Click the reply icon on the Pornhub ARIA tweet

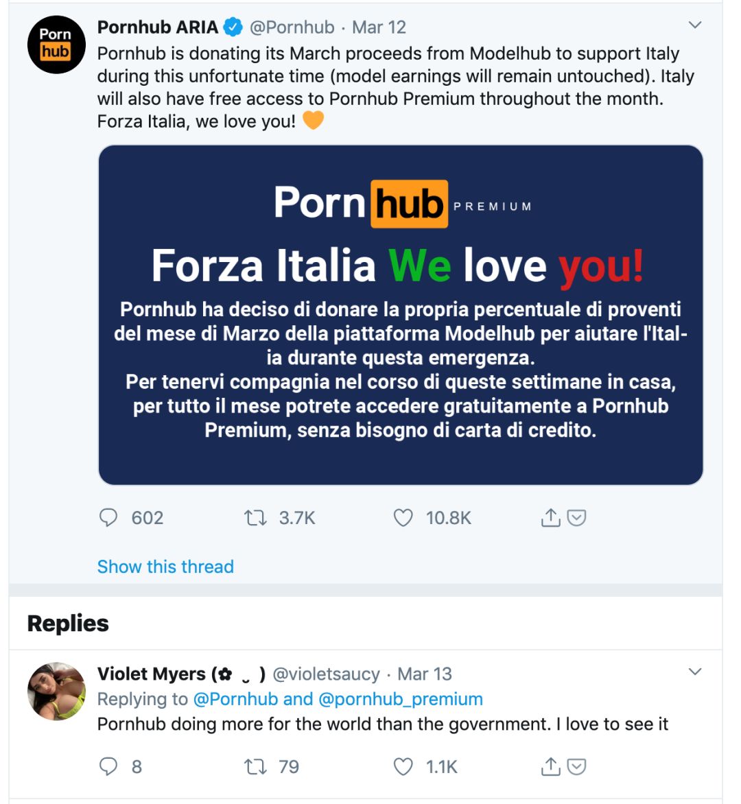point(108,517)
